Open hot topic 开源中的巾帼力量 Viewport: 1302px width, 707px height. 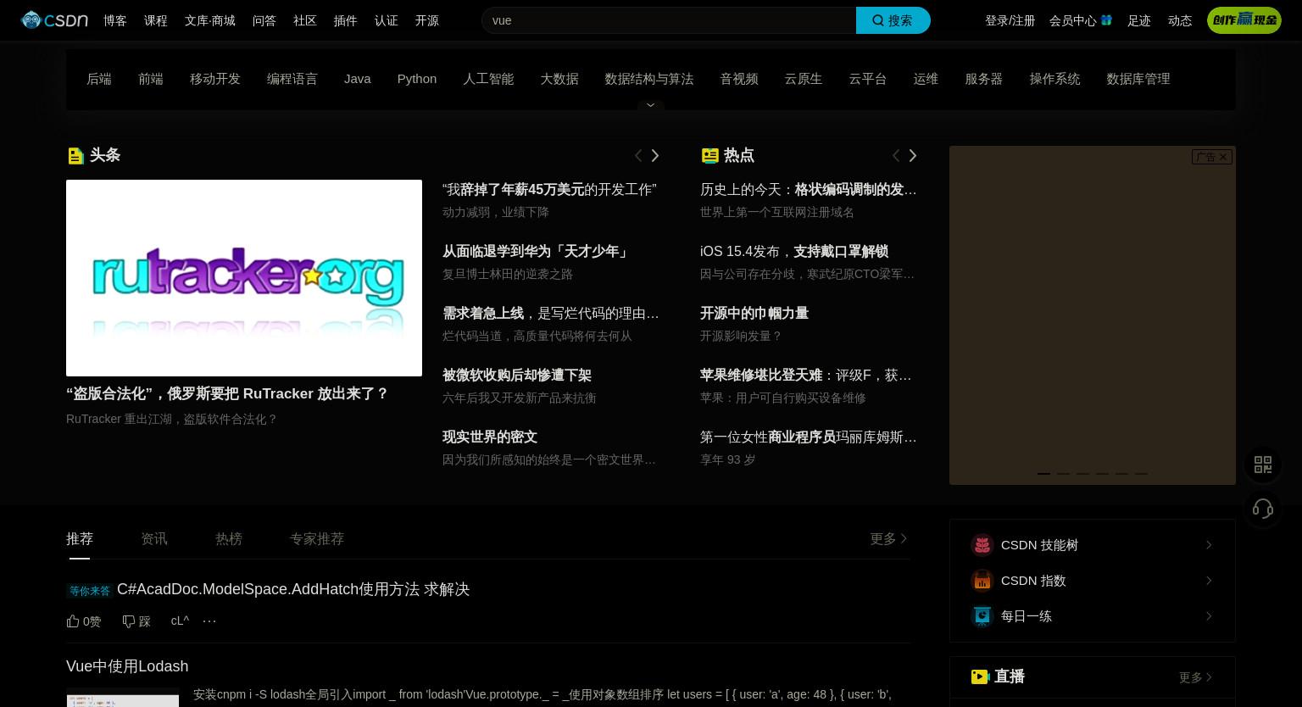(754, 314)
